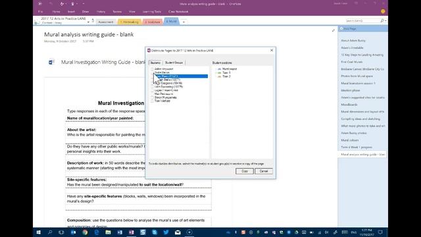This screenshot has width=421, height=237.
Task: Click the Cancel button in the dialog
Action: point(264,171)
